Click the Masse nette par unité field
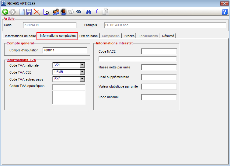Viewport: 230px width, 166px height. tap(159, 67)
